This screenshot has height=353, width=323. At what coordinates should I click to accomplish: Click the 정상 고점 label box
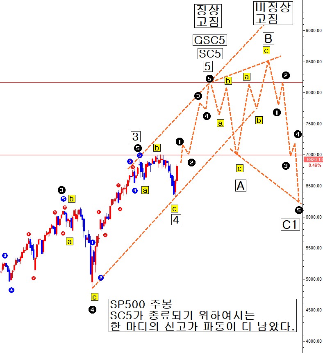click(x=208, y=16)
